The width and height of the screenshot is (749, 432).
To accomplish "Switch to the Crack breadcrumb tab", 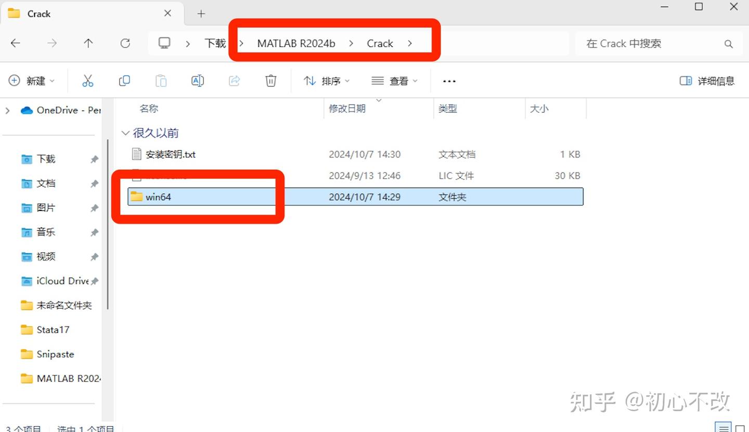I will click(x=380, y=43).
